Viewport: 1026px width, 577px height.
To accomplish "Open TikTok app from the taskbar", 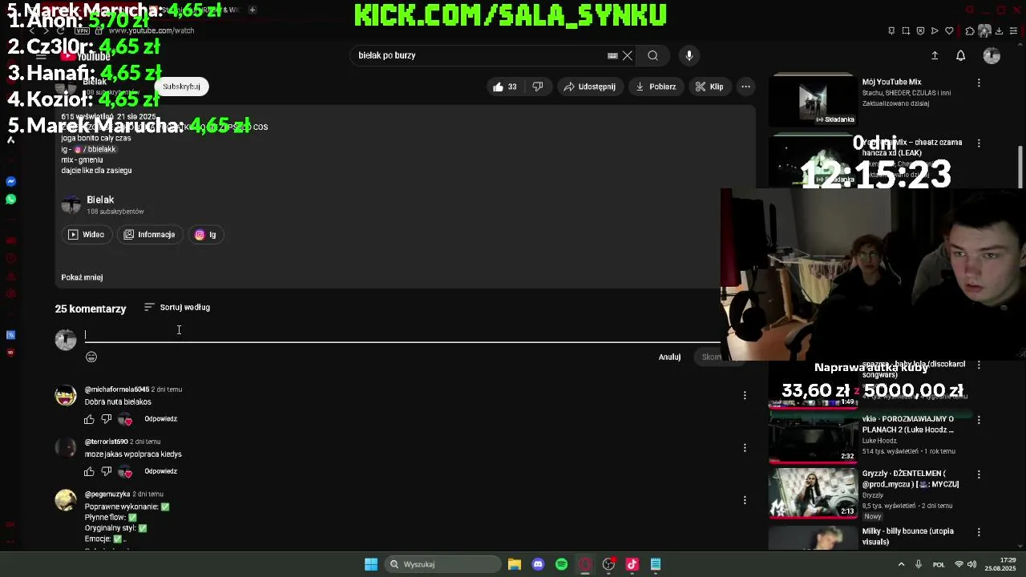I will 632,564.
